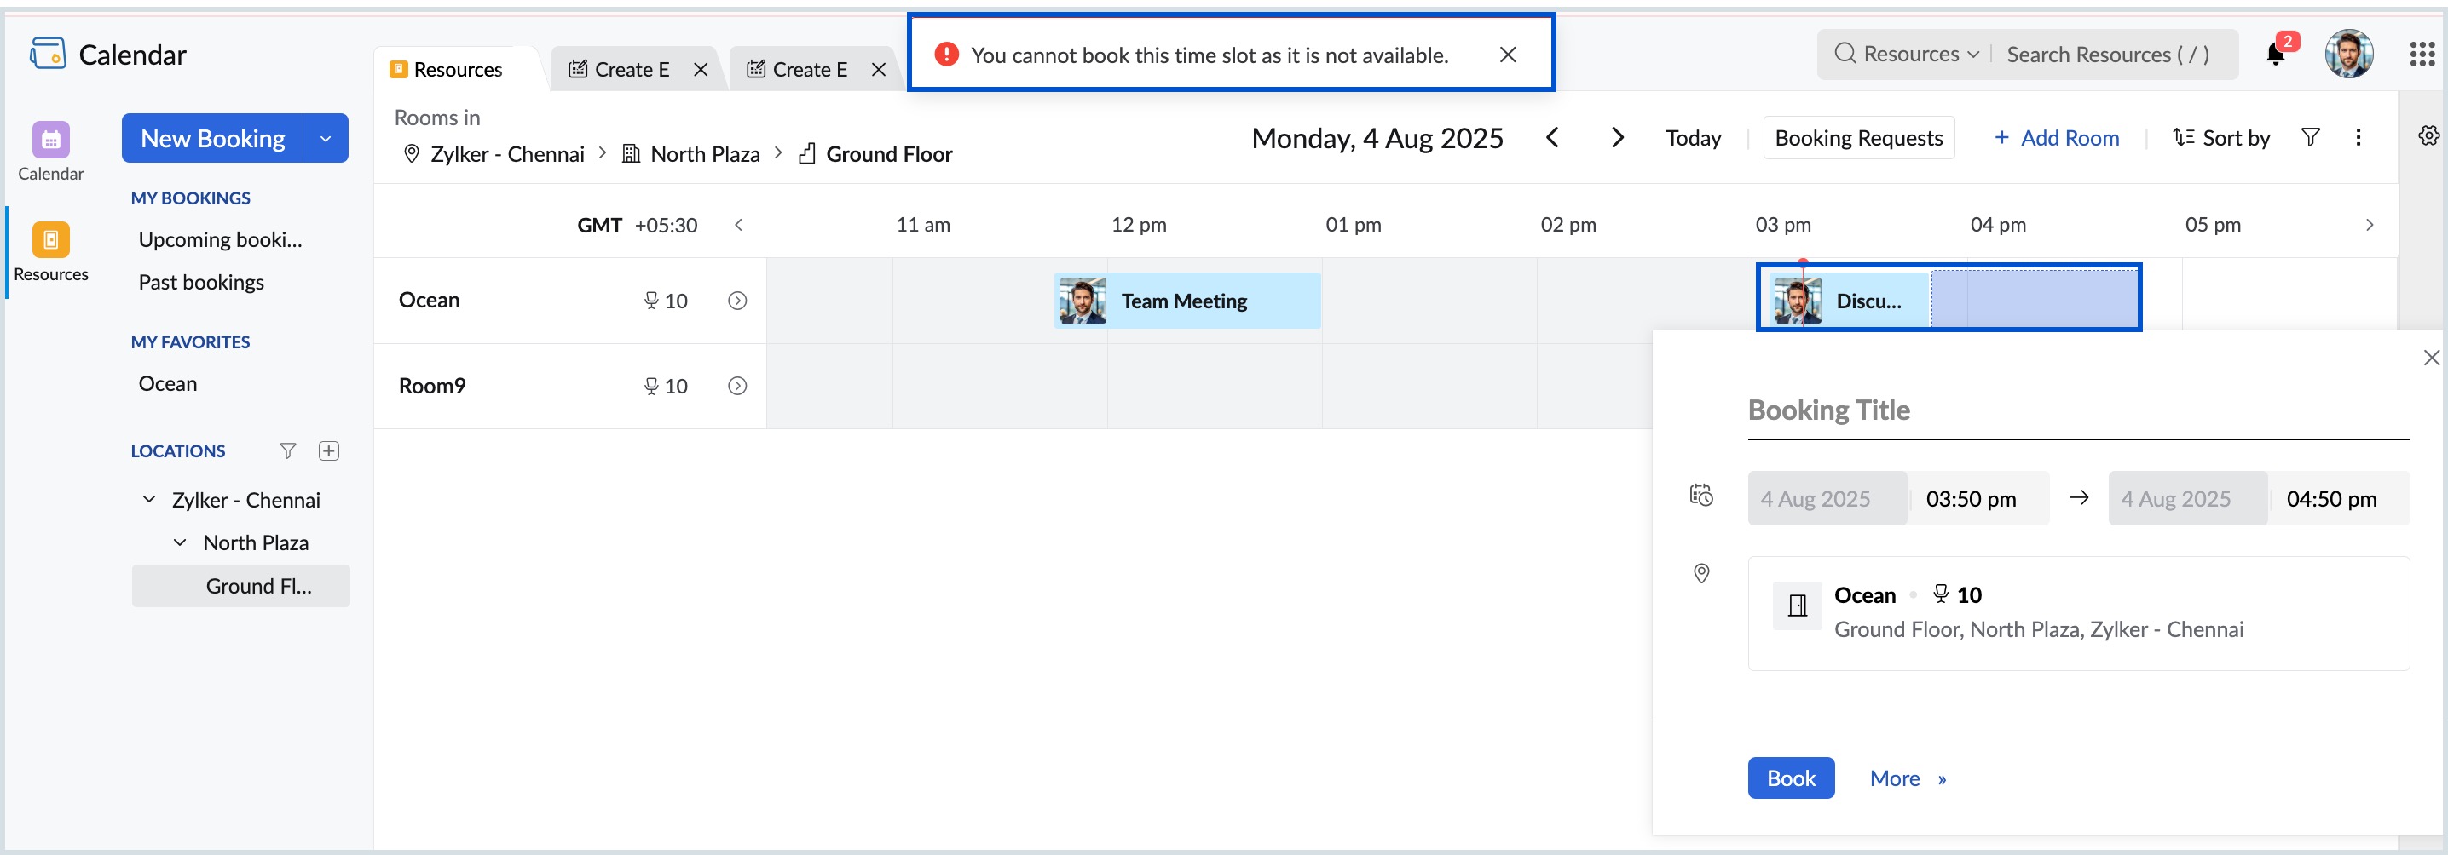Open the Resources search scope dropdown
Viewport: 2448px width, 855px height.
tap(1921, 55)
